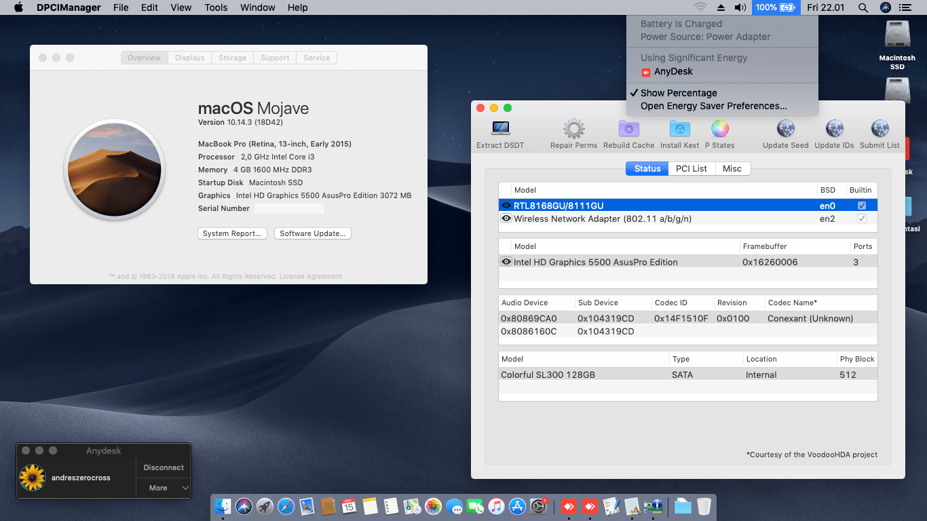Screen dimensions: 927x521
Task: Uncheck Builtin for the Wireless Network Adapter
Action: [x=862, y=218]
